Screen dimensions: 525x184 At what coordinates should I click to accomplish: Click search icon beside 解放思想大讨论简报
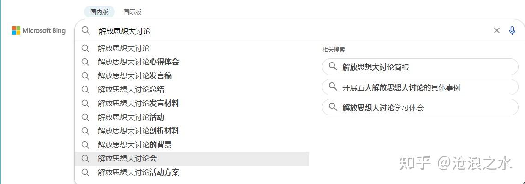333,67
